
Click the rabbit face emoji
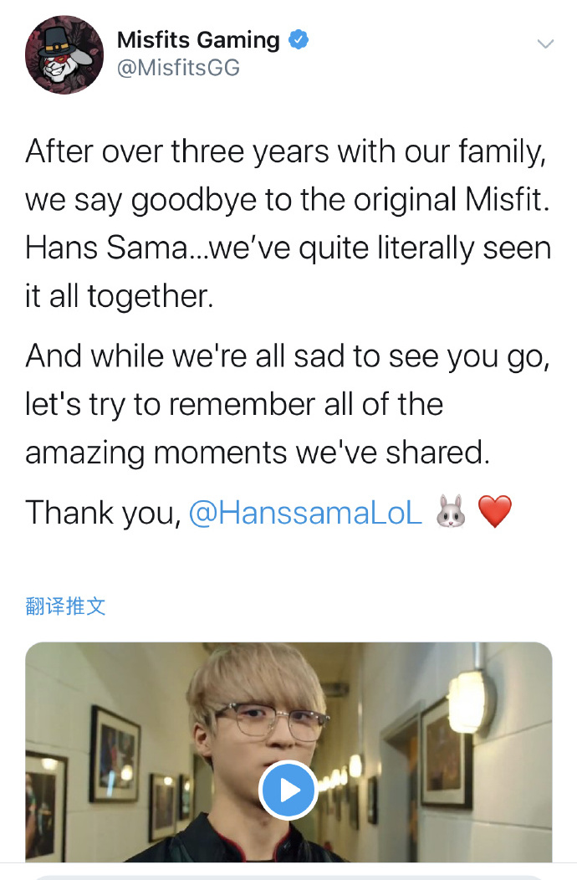451,511
